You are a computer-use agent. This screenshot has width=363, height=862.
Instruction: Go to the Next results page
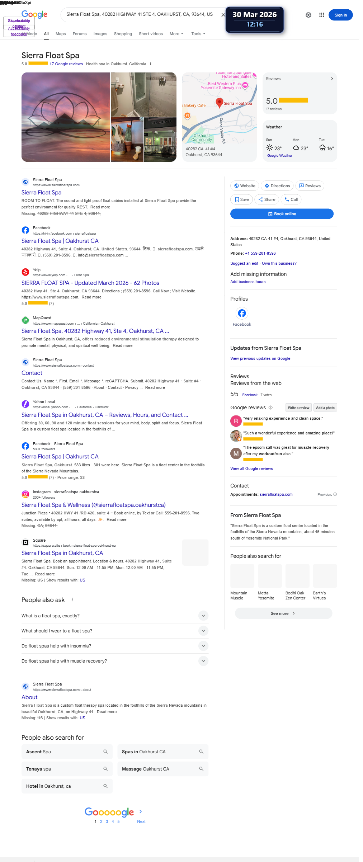pyautogui.click(x=141, y=821)
